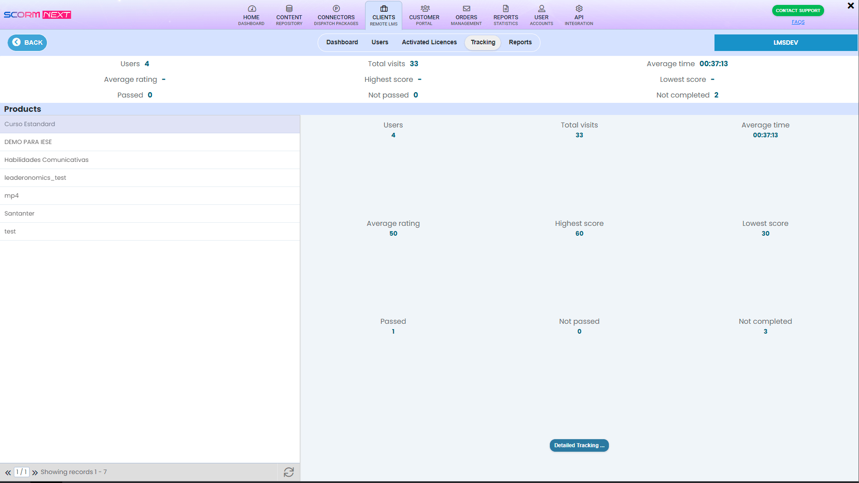
Task: Open Orders Management
Action: click(x=466, y=15)
